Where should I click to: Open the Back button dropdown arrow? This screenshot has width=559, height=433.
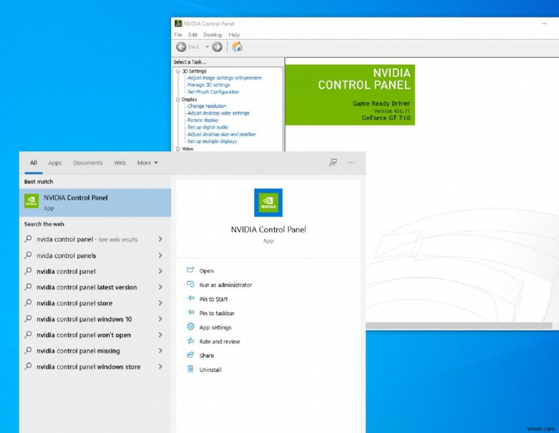tap(207, 47)
